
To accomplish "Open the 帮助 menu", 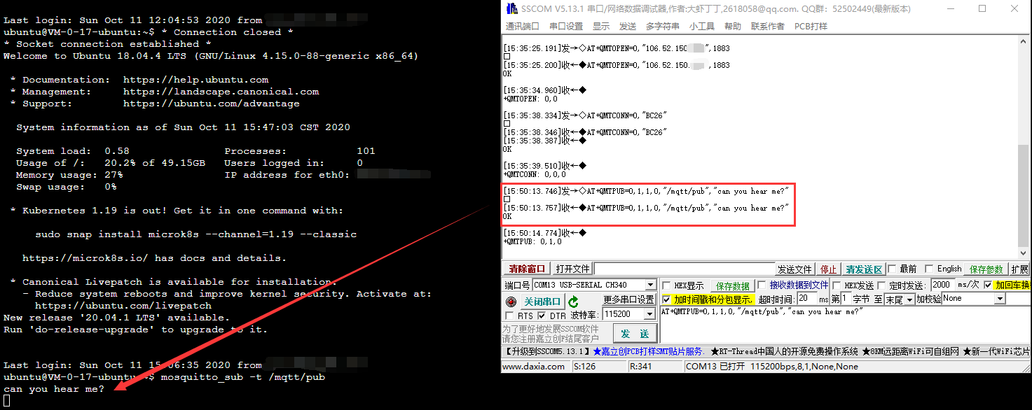I will (x=733, y=27).
